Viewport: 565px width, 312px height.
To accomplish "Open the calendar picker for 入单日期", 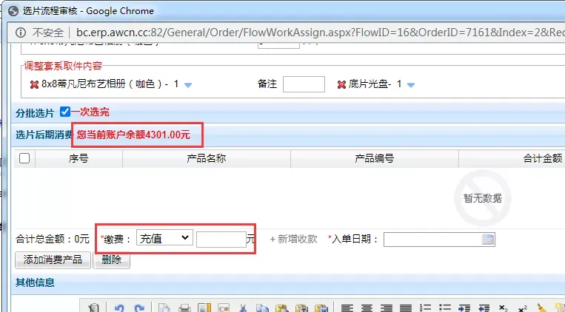I will click(487, 239).
